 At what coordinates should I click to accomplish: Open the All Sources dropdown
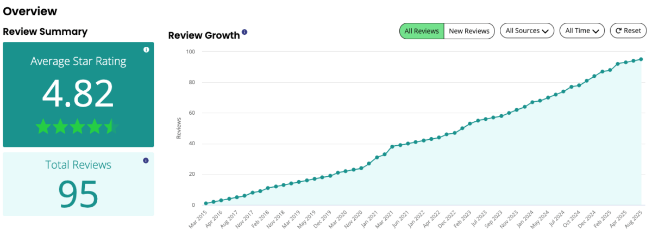click(x=526, y=31)
